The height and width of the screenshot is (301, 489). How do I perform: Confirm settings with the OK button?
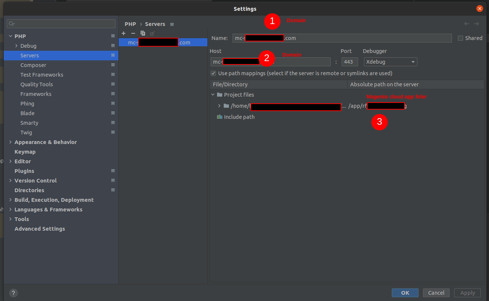tap(405, 292)
